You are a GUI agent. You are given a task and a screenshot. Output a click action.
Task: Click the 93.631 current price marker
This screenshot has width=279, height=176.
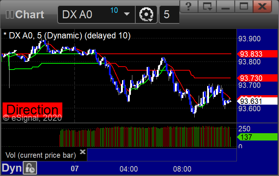point(257,101)
